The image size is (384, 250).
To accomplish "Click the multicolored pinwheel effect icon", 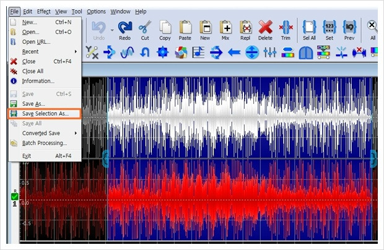I will pos(181,53).
